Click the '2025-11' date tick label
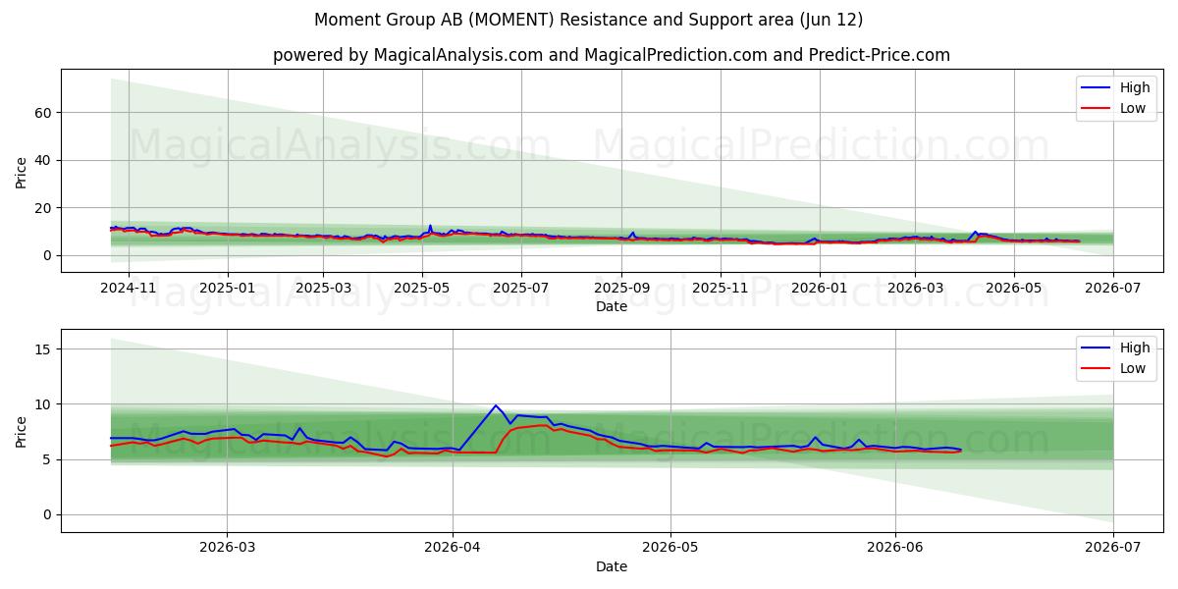 [x=720, y=289]
